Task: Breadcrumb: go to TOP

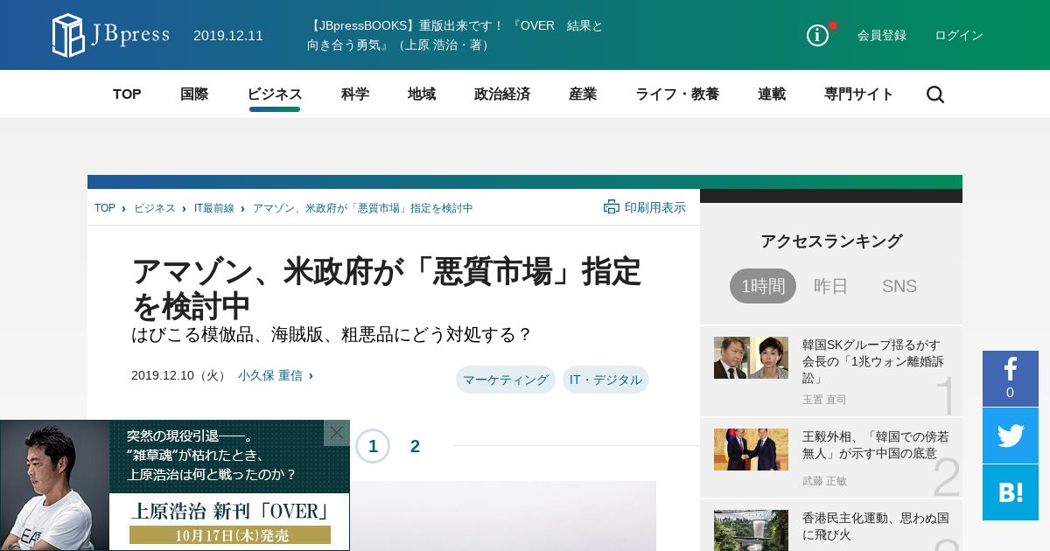Action: [105, 208]
